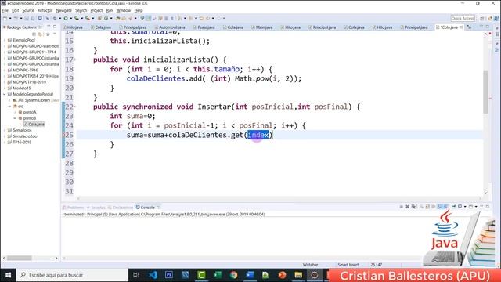This screenshot has height=282, width=501.
Task: Switch to the Problems tab
Action: [x=73, y=208]
